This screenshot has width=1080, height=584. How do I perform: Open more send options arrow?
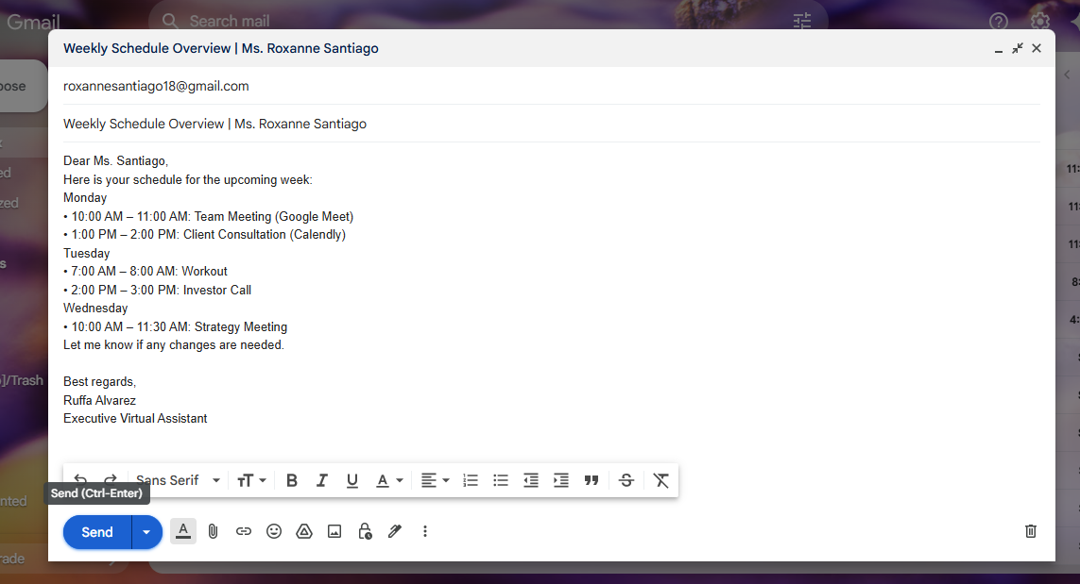click(x=146, y=532)
